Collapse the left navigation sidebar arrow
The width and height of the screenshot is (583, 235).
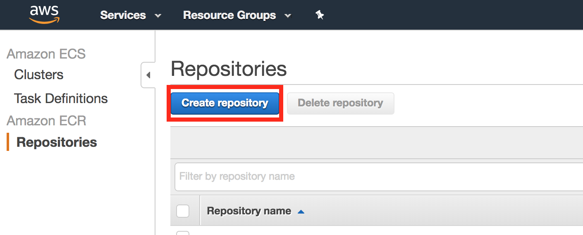point(148,75)
